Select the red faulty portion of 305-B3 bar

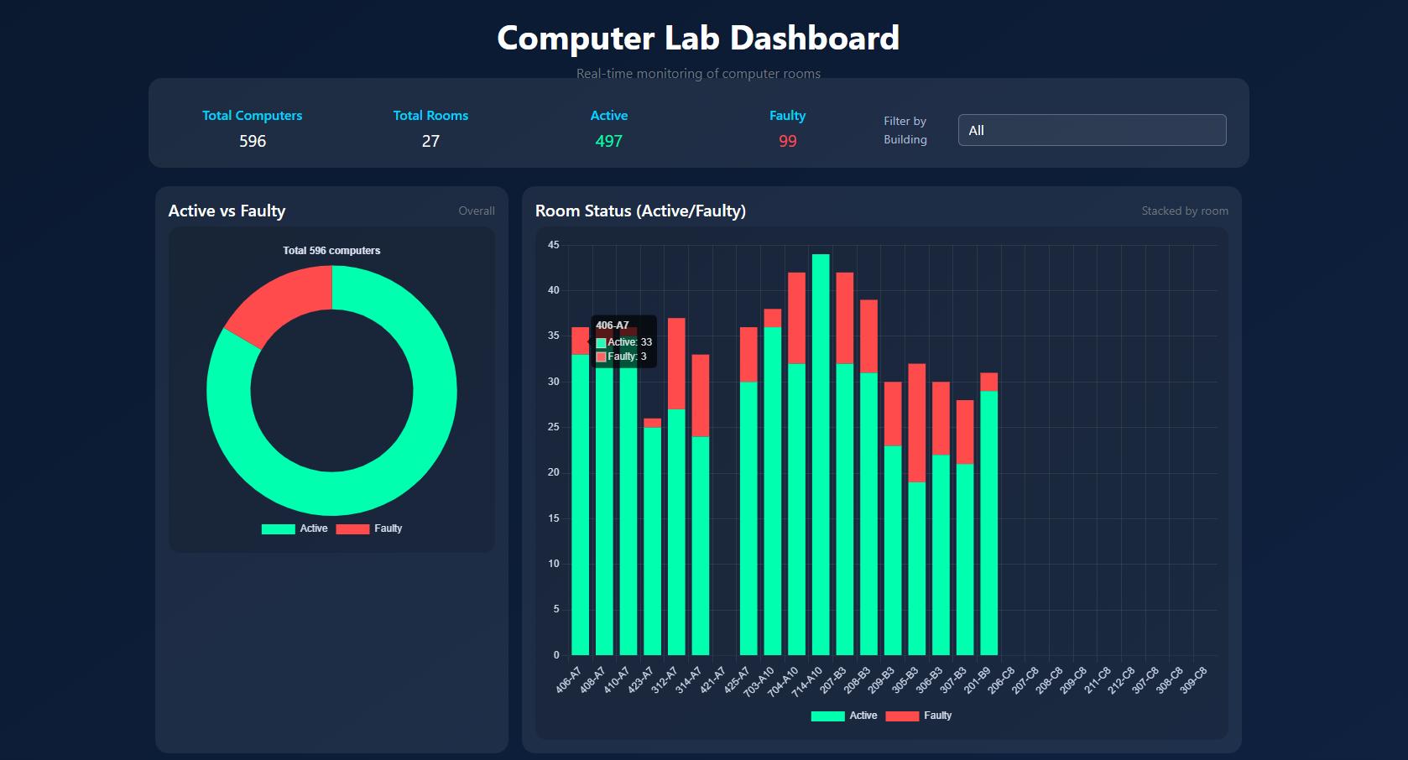(917, 422)
